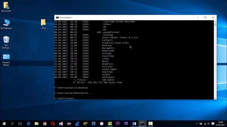The image size is (227, 127).
Task: Select the Command Prompt taskbar button
Action: point(142,123)
